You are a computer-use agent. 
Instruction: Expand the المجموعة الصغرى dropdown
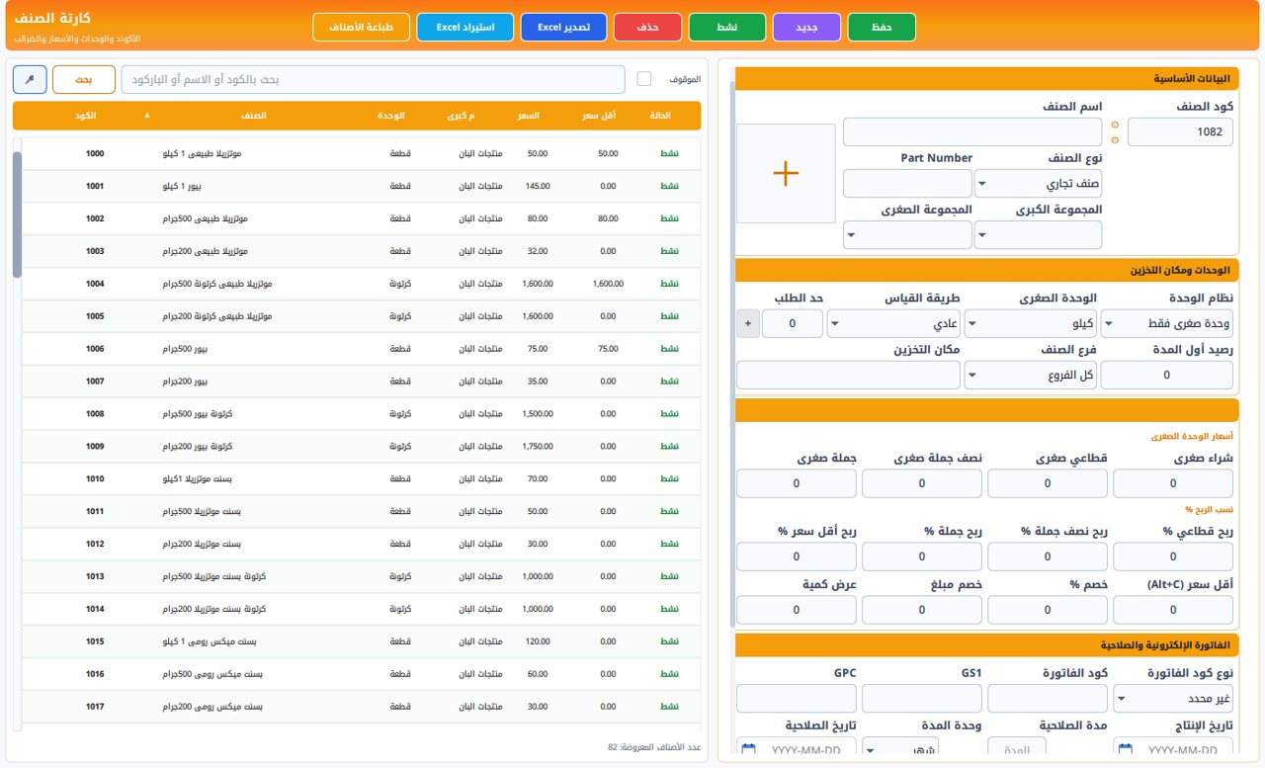tap(907, 235)
